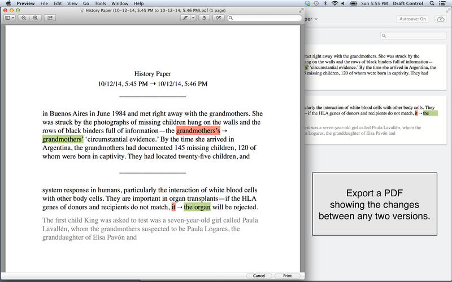Image resolution: width=452 pixels, height=282 pixels.
Task: Open the sidebar view options dropdown
Action: pos(10,18)
